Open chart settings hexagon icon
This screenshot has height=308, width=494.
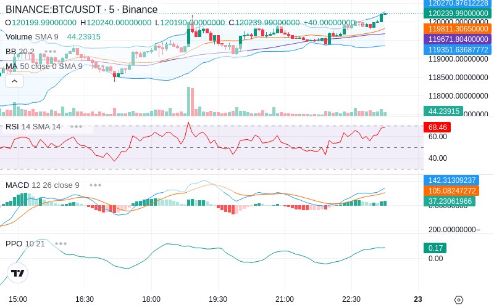pyautogui.click(x=459, y=300)
